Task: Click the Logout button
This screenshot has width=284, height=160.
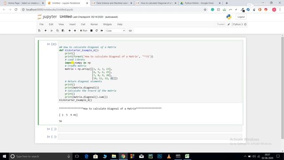Action: pos(241,17)
